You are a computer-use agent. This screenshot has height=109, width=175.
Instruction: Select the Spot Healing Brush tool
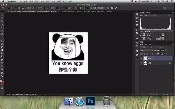pyautogui.click(x=2, y=34)
